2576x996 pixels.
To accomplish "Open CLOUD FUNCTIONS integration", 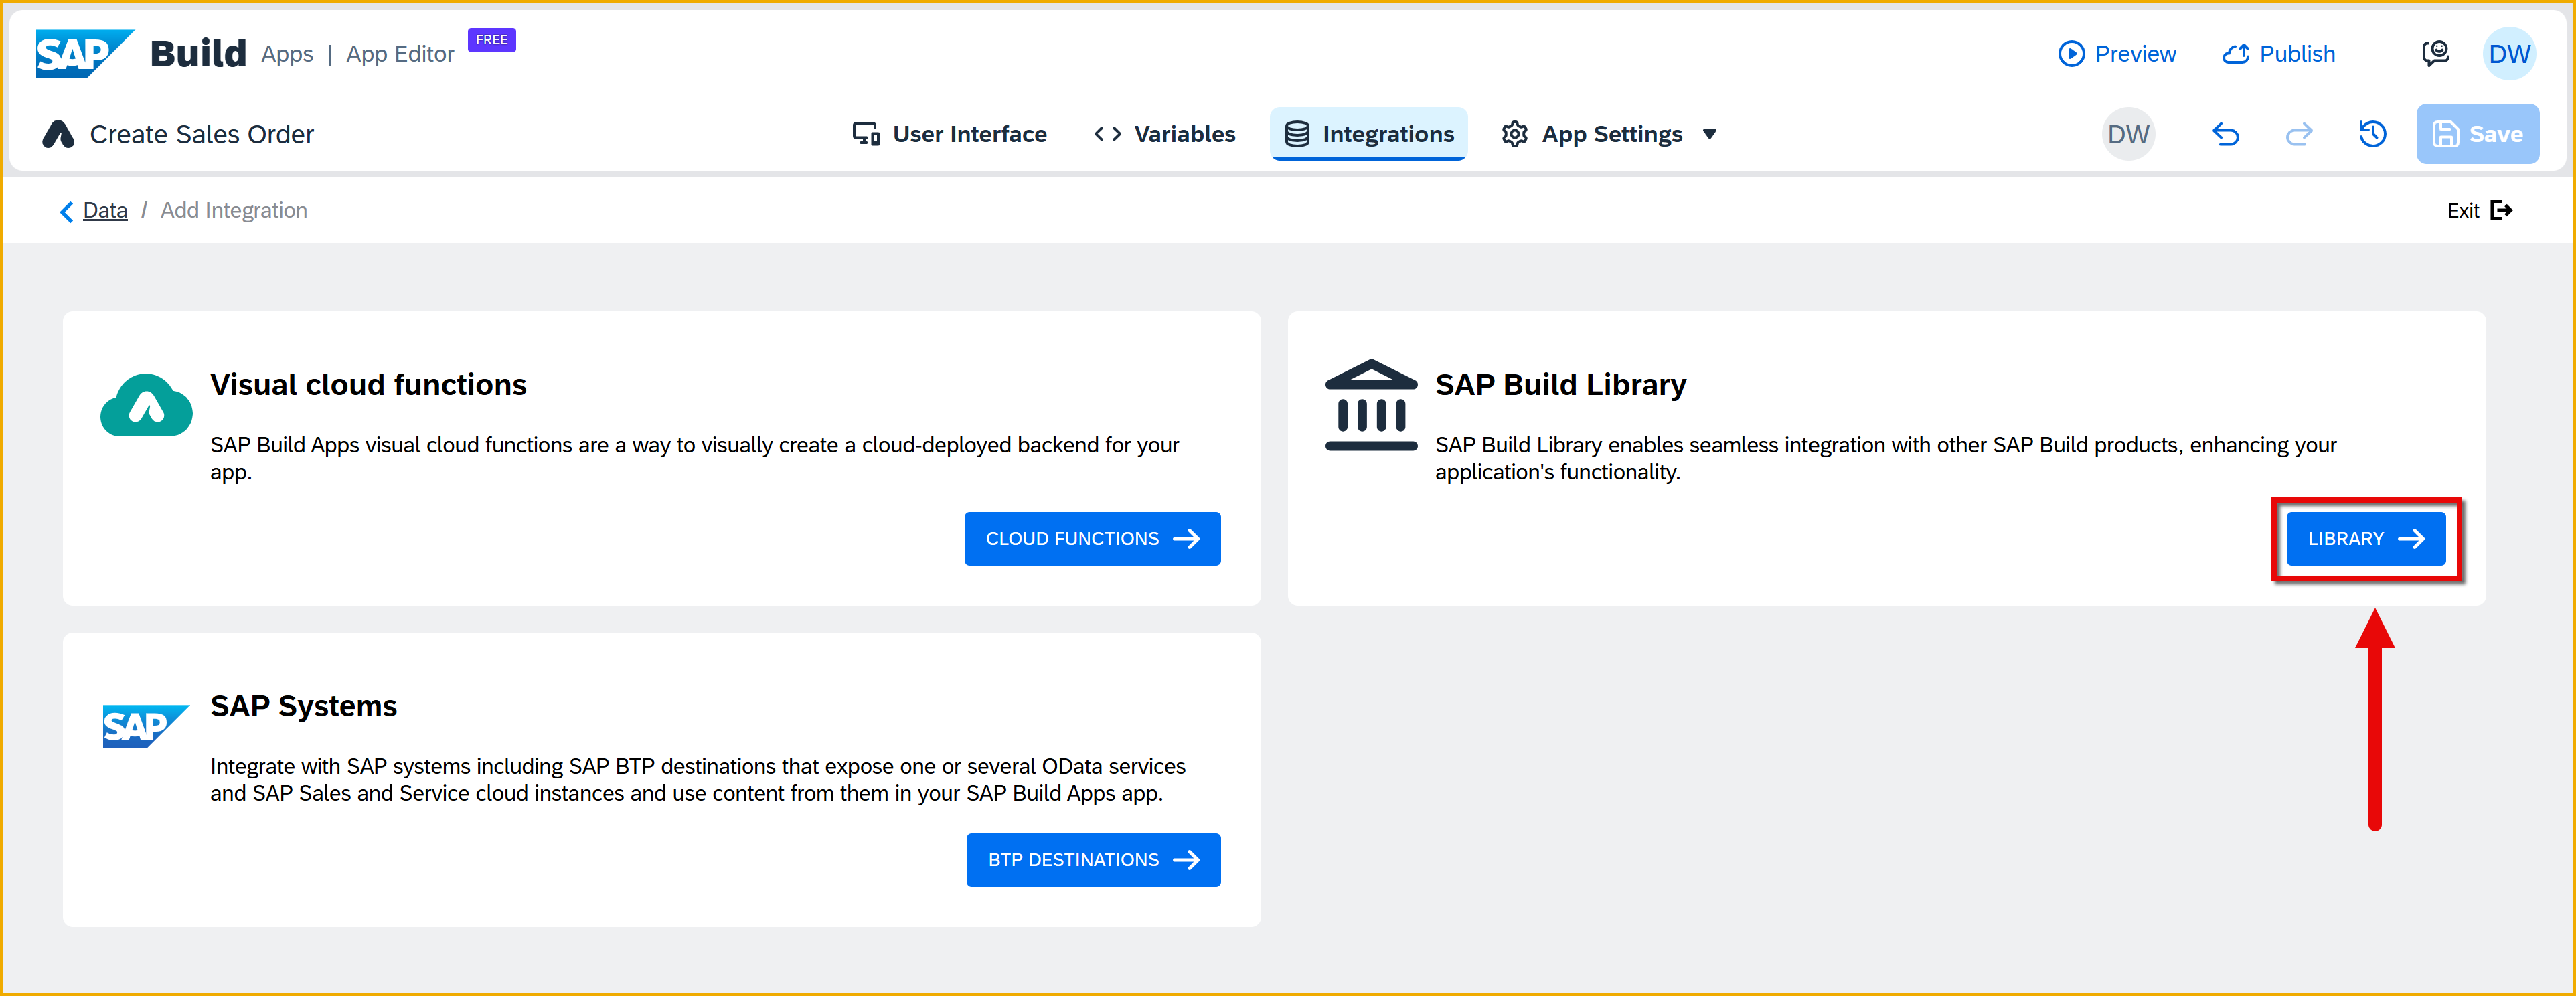I will (1092, 539).
